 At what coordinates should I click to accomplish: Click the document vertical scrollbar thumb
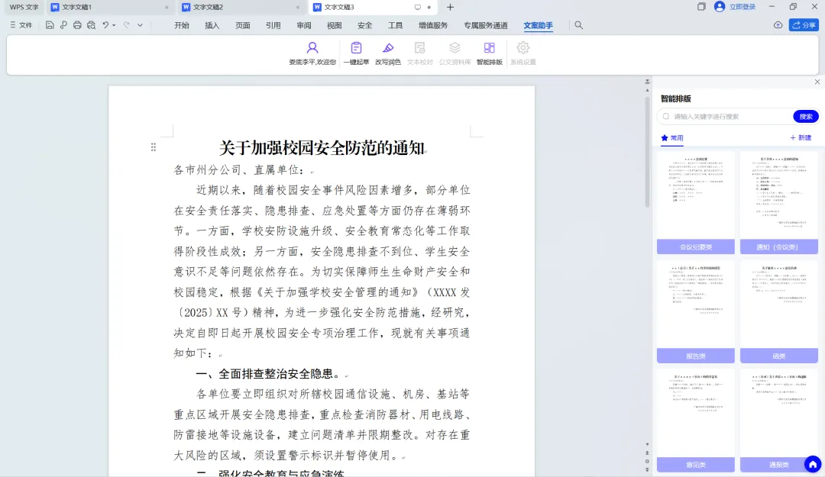[x=647, y=151]
